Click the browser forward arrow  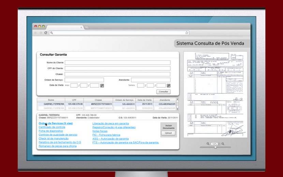tap(41, 33)
